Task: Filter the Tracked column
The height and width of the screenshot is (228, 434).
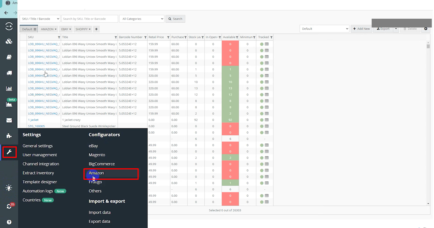Action: click(x=271, y=37)
